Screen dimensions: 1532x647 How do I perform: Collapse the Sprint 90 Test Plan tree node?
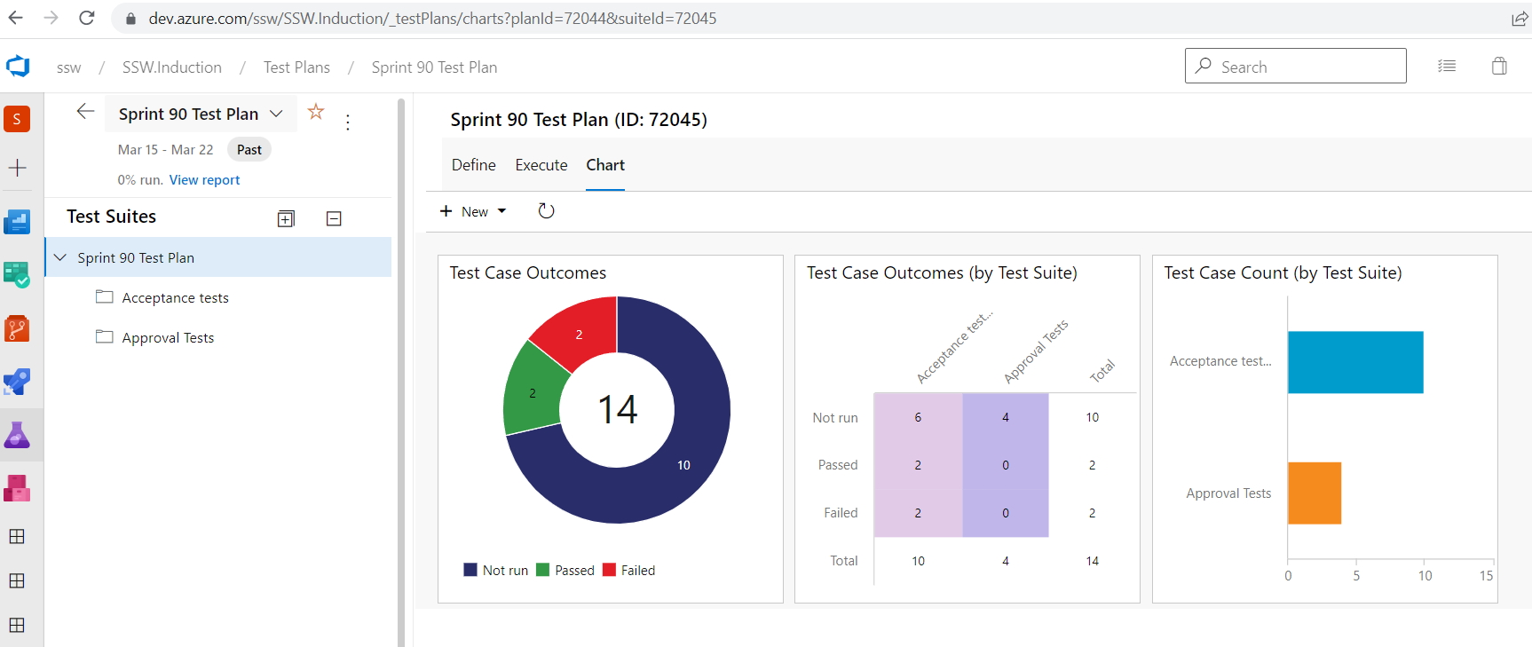(60, 257)
